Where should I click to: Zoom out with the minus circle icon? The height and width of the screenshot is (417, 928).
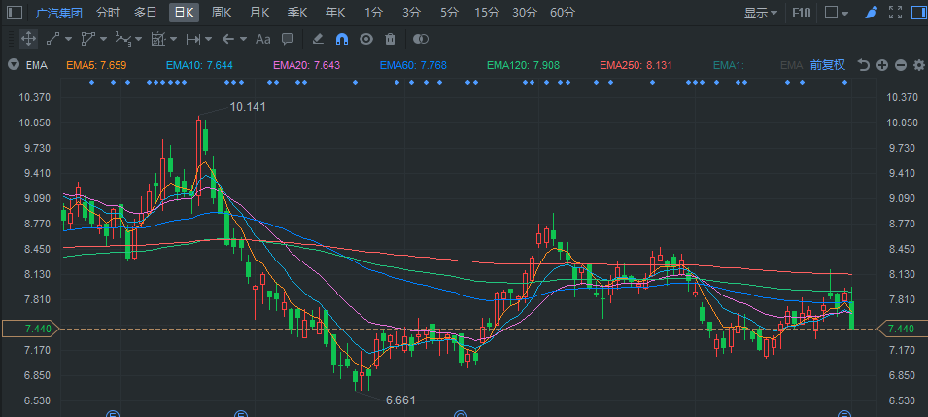(x=901, y=65)
